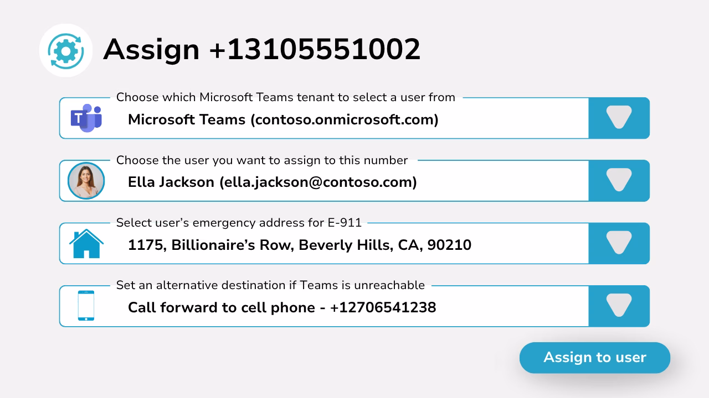Image resolution: width=709 pixels, height=398 pixels.
Task: Click the cell phone icon
Action: 86,306
